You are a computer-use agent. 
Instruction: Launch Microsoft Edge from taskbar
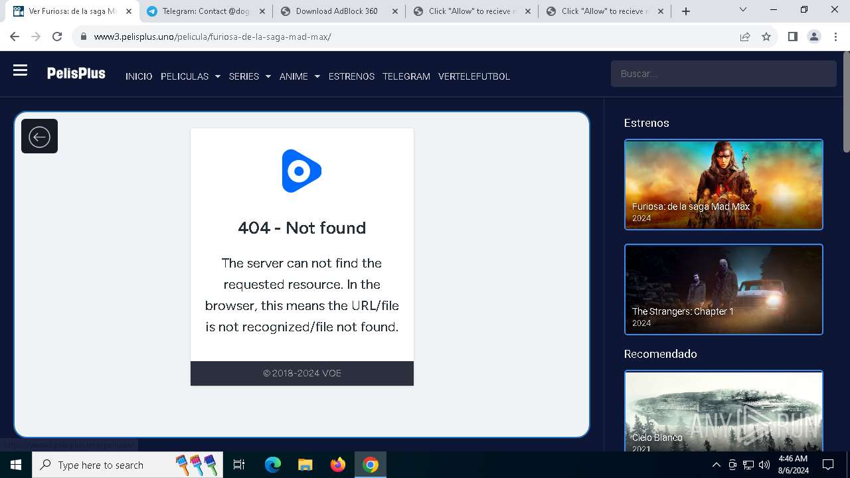(x=273, y=465)
